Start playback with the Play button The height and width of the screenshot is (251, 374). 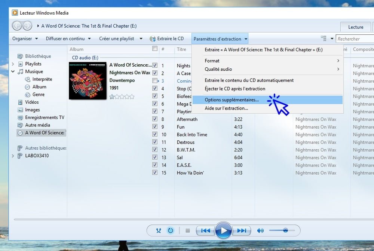223,230
